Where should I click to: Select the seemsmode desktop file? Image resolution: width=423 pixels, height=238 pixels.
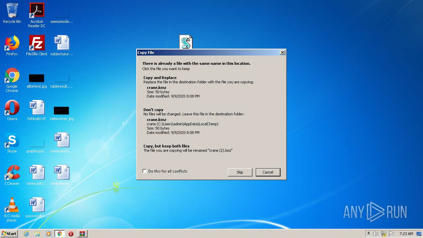(61, 15)
